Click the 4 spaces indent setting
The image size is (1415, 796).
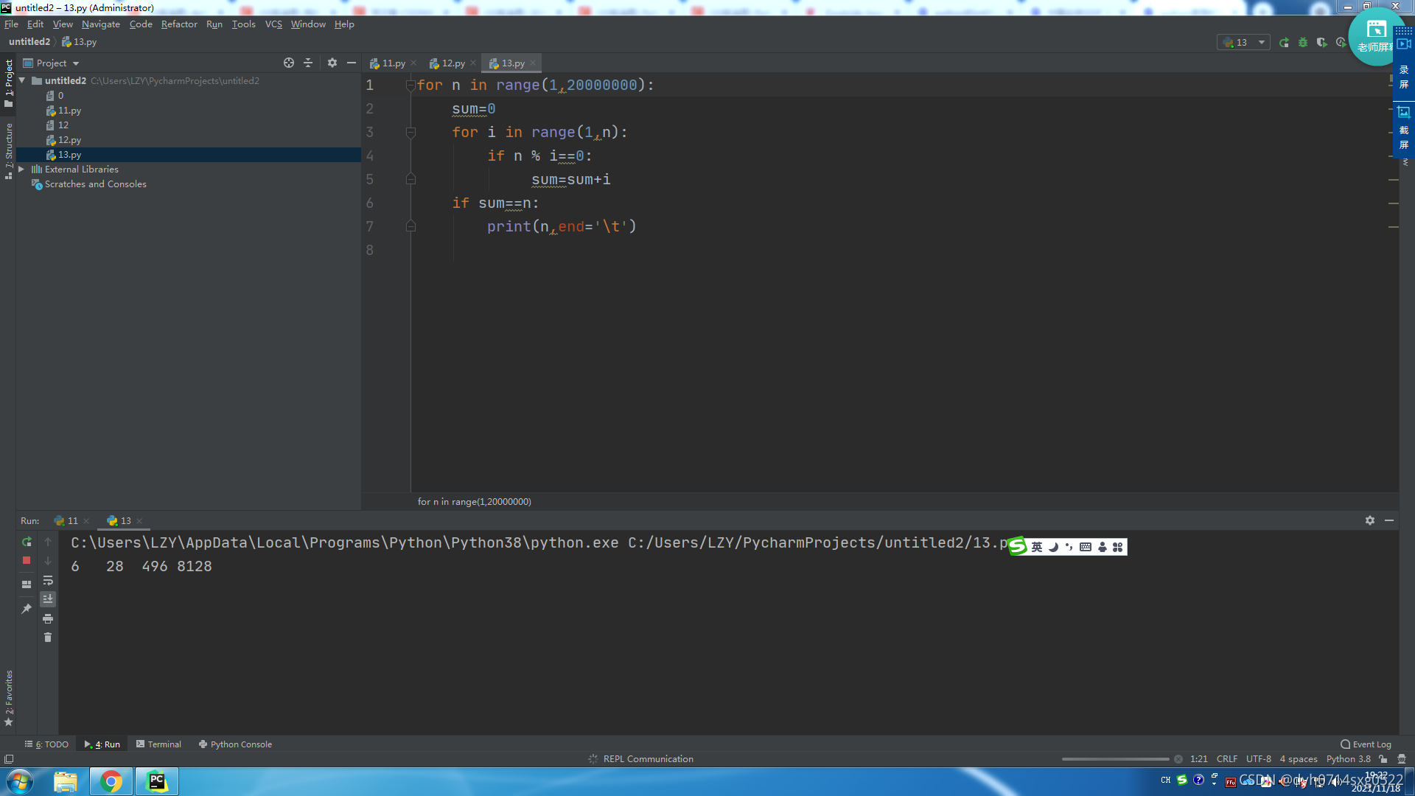[x=1299, y=759]
